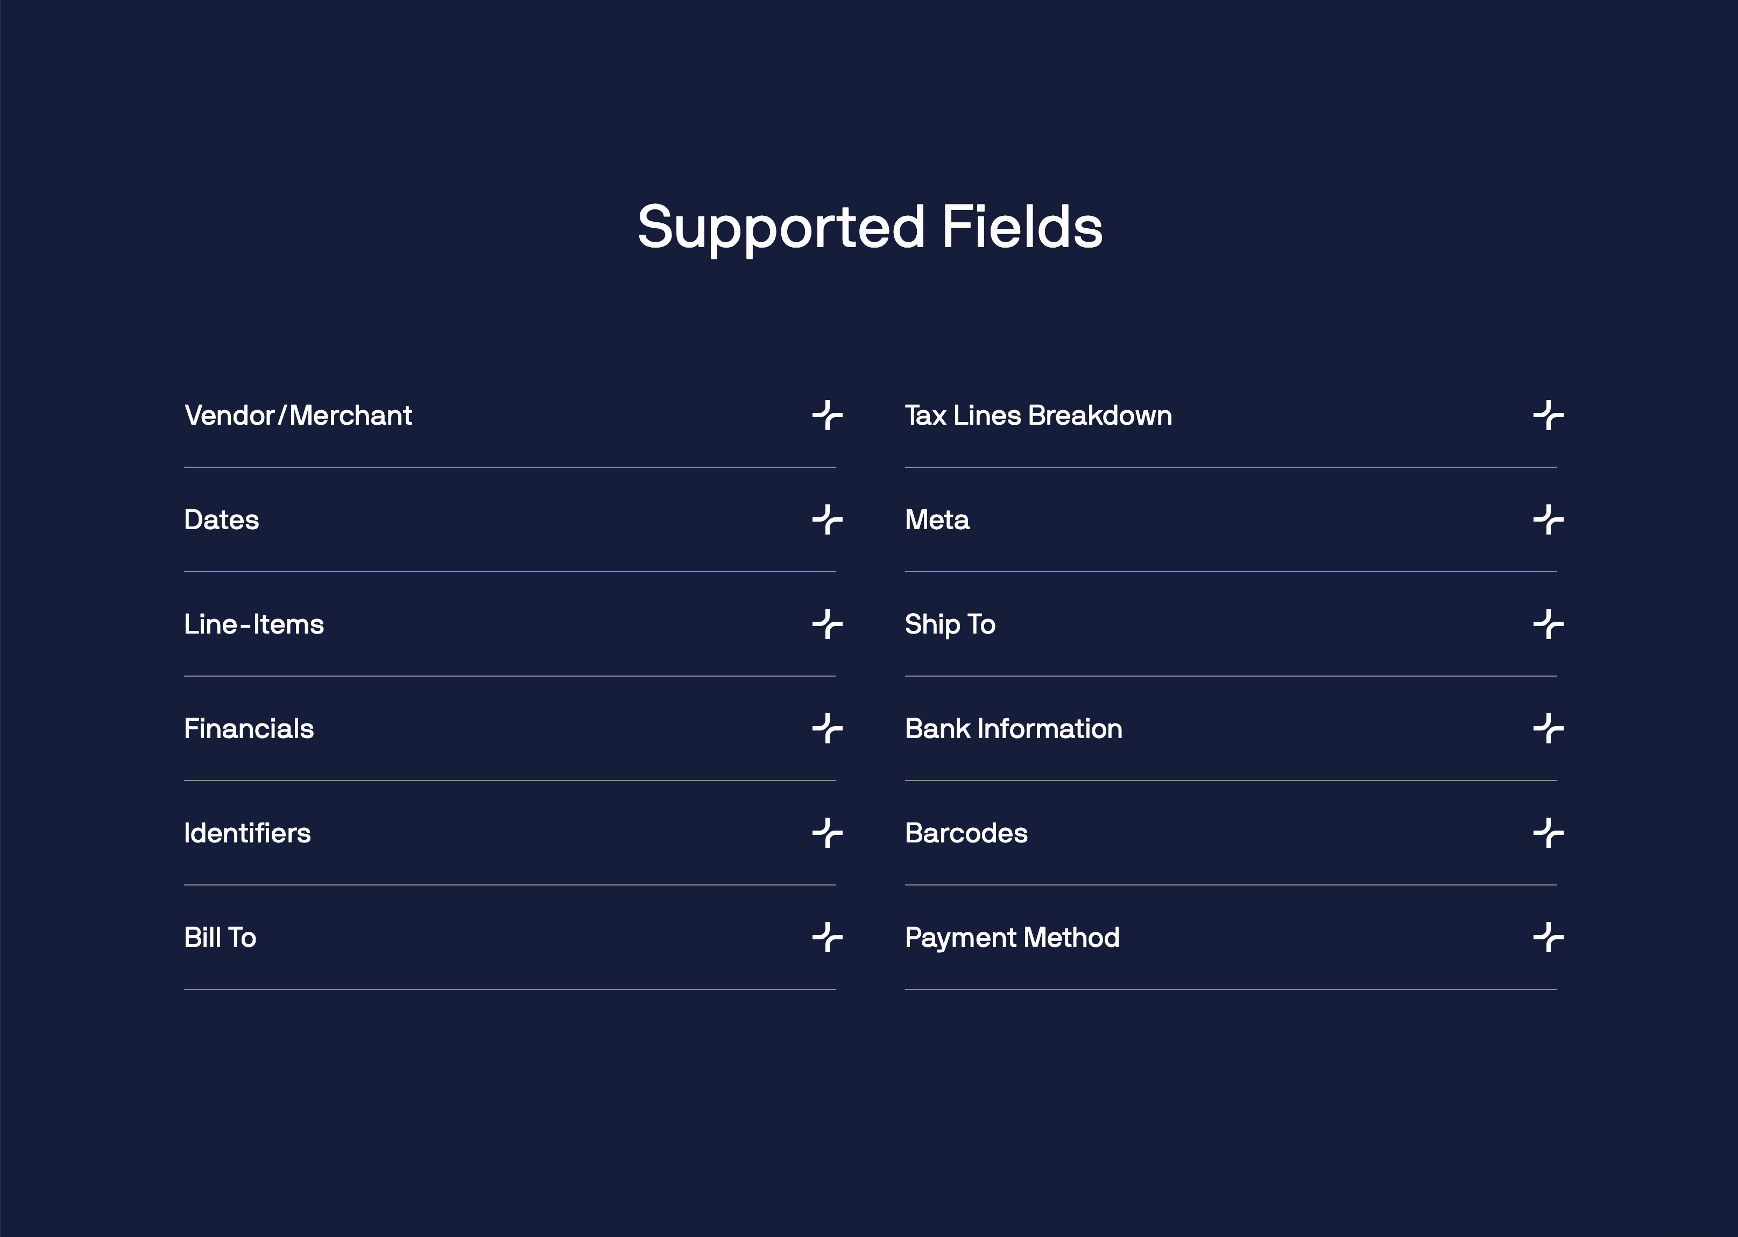This screenshot has width=1738, height=1237.
Task: Click the plus icon next to Financials
Action: 826,729
